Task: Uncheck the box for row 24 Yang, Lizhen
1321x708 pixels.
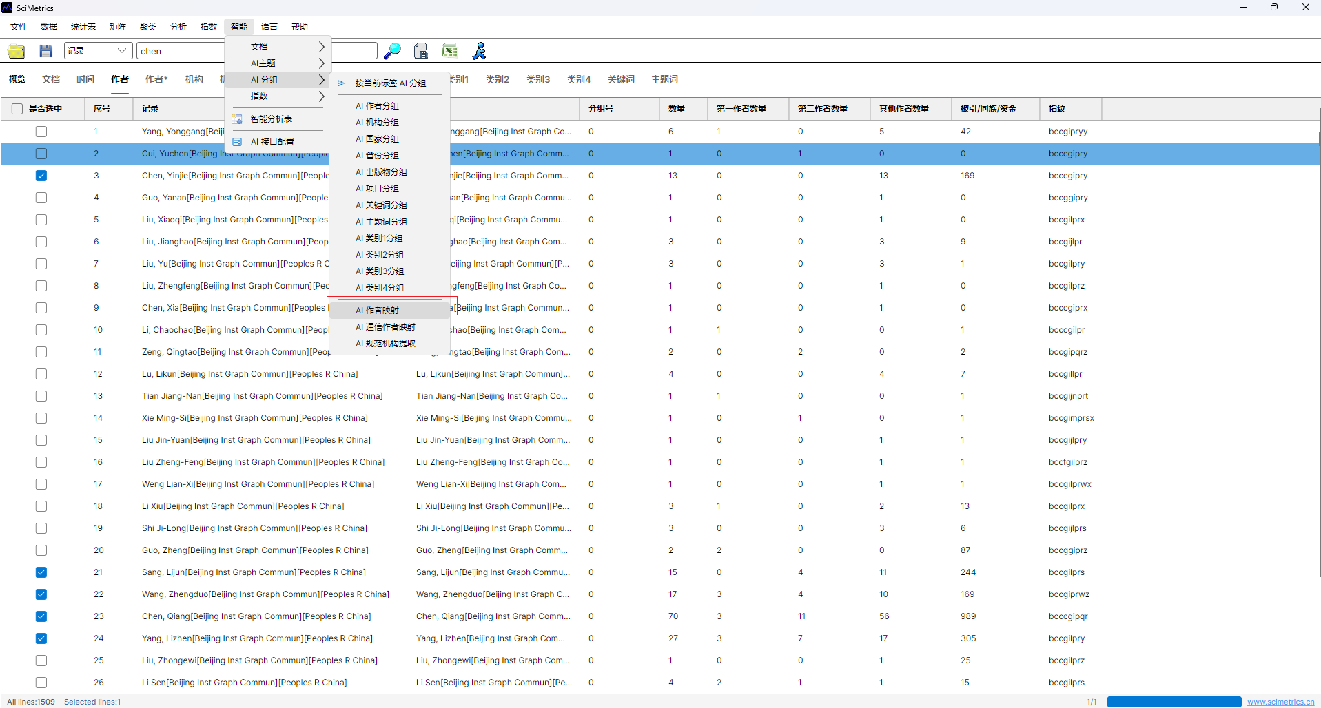Action: [41, 638]
